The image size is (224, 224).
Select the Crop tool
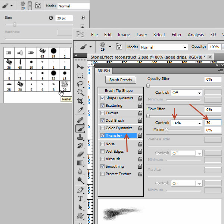80,101
